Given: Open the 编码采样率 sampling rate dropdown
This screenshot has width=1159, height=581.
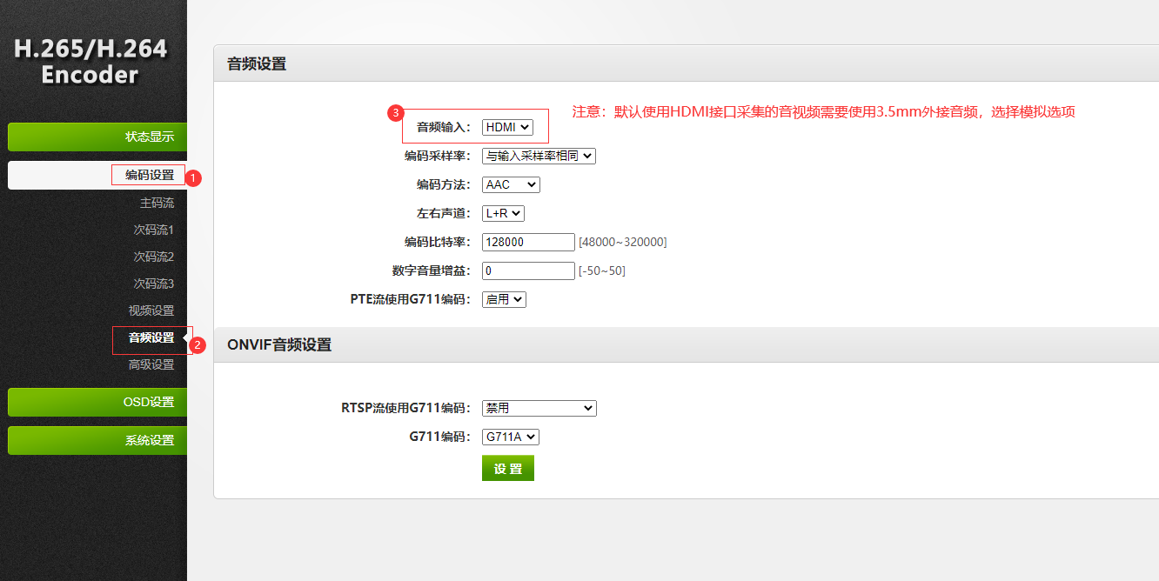Looking at the screenshot, I should click(538, 156).
